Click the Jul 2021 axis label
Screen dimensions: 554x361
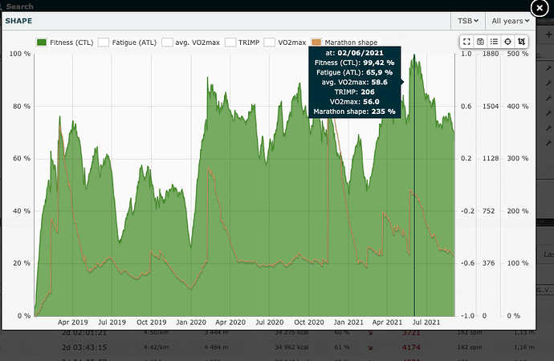426,322
